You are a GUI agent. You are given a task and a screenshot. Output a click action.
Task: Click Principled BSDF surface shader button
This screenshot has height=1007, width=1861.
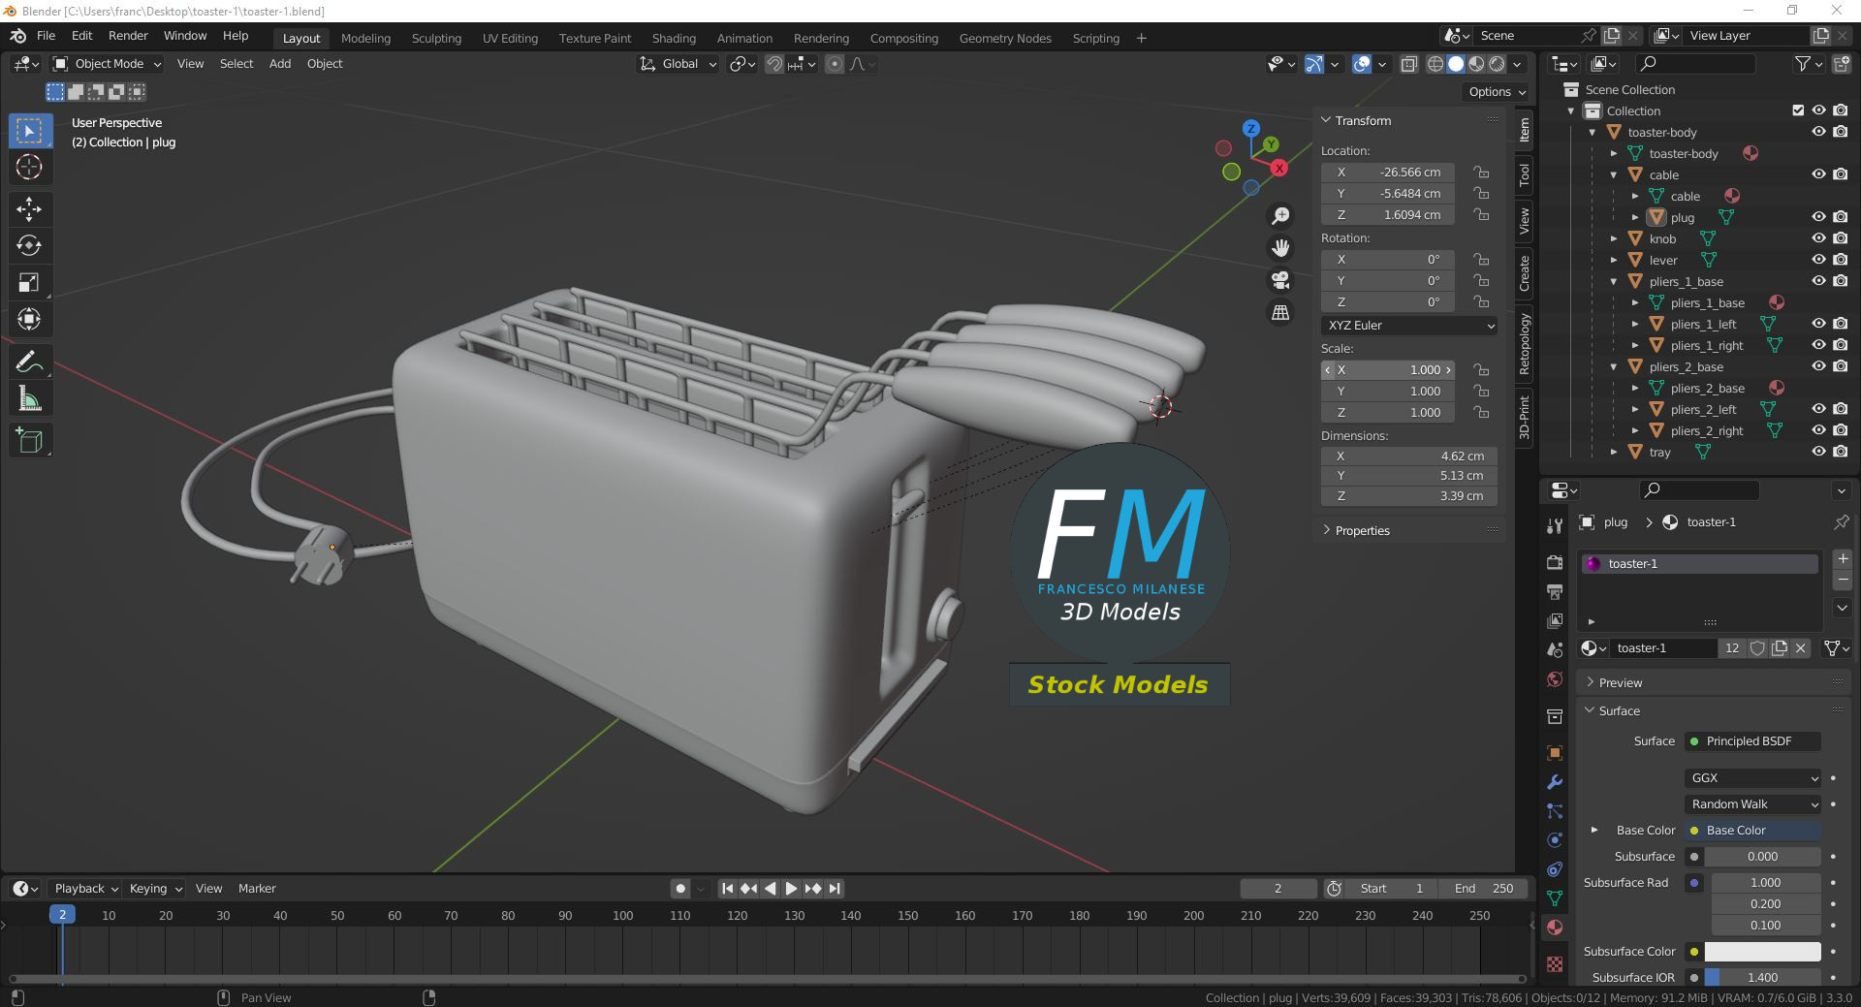point(1753,741)
